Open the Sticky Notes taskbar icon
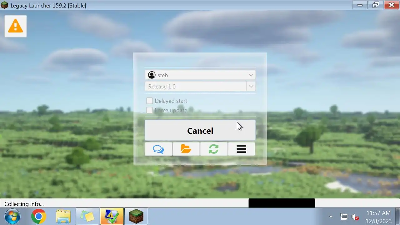Screen dimensions: 400x225 [x=87, y=217]
